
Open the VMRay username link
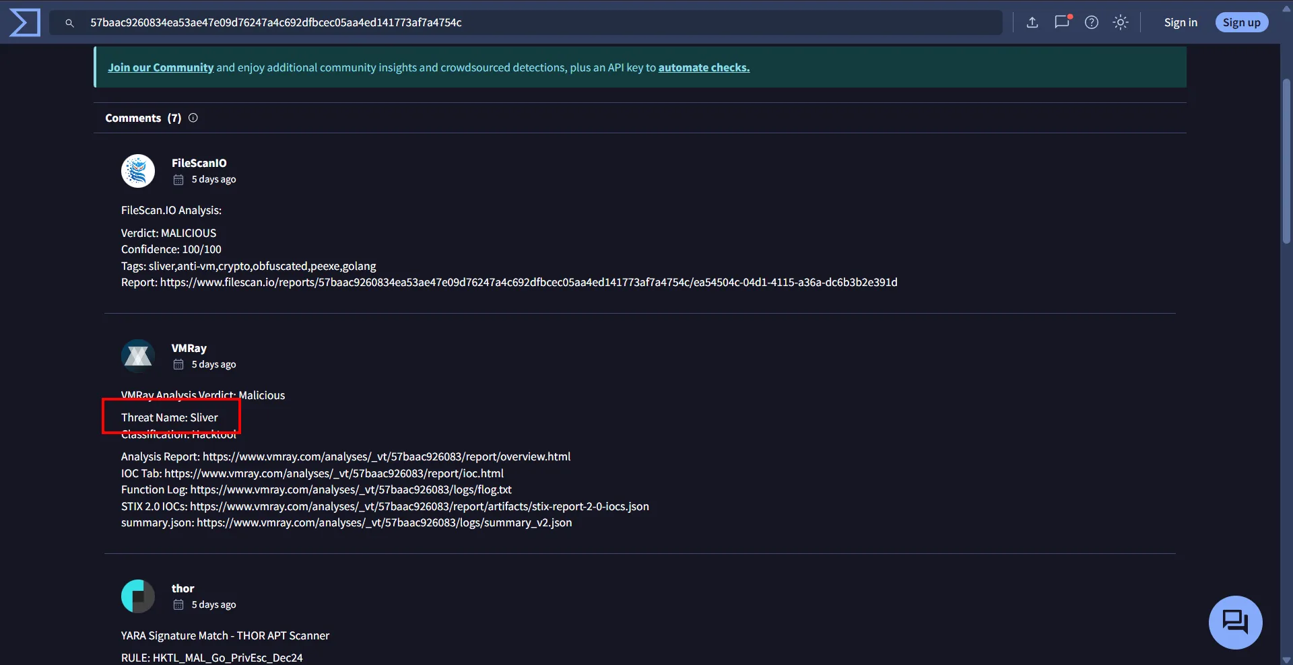point(189,348)
